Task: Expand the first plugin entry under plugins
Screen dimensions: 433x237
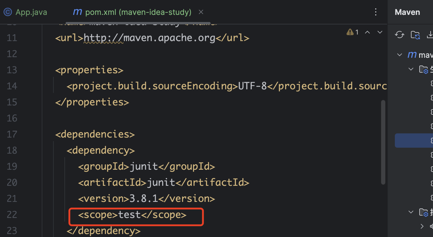Action: pyautogui.click(x=422, y=226)
